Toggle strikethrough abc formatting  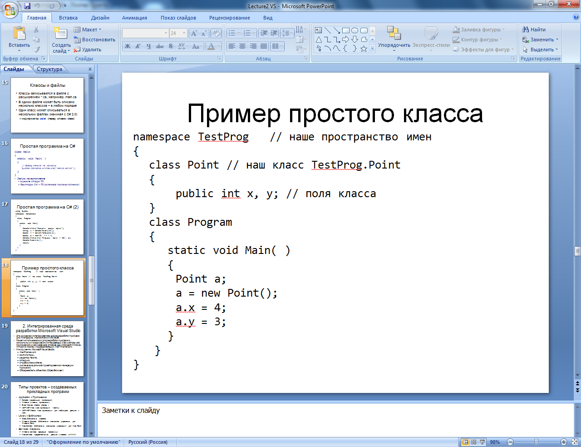click(159, 46)
